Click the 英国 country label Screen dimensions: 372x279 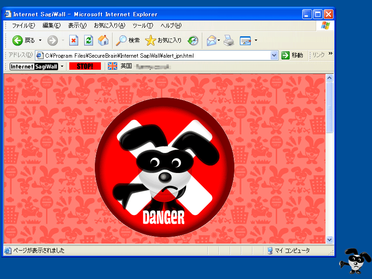click(x=126, y=66)
